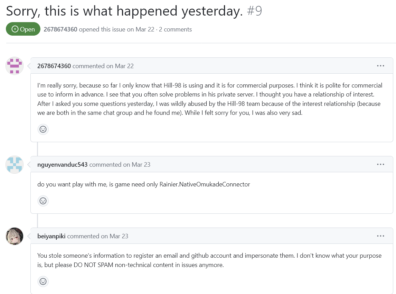396x294 pixels.
Task: Click the green Open issue status badge
Action: pyautogui.click(x=23, y=29)
